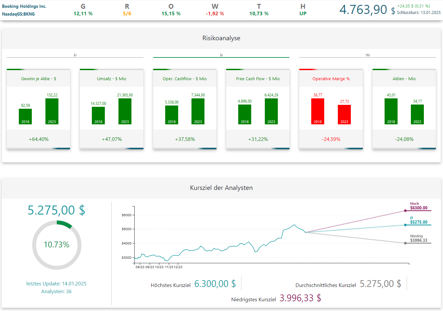This screenshot has width=443, height=311.
Task: Click the 6.424,29 free cash flow value
Action: point(271,95)
